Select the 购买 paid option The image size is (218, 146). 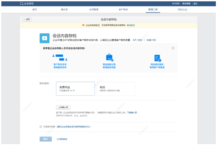pyautogui.click(x=116, y=89)
